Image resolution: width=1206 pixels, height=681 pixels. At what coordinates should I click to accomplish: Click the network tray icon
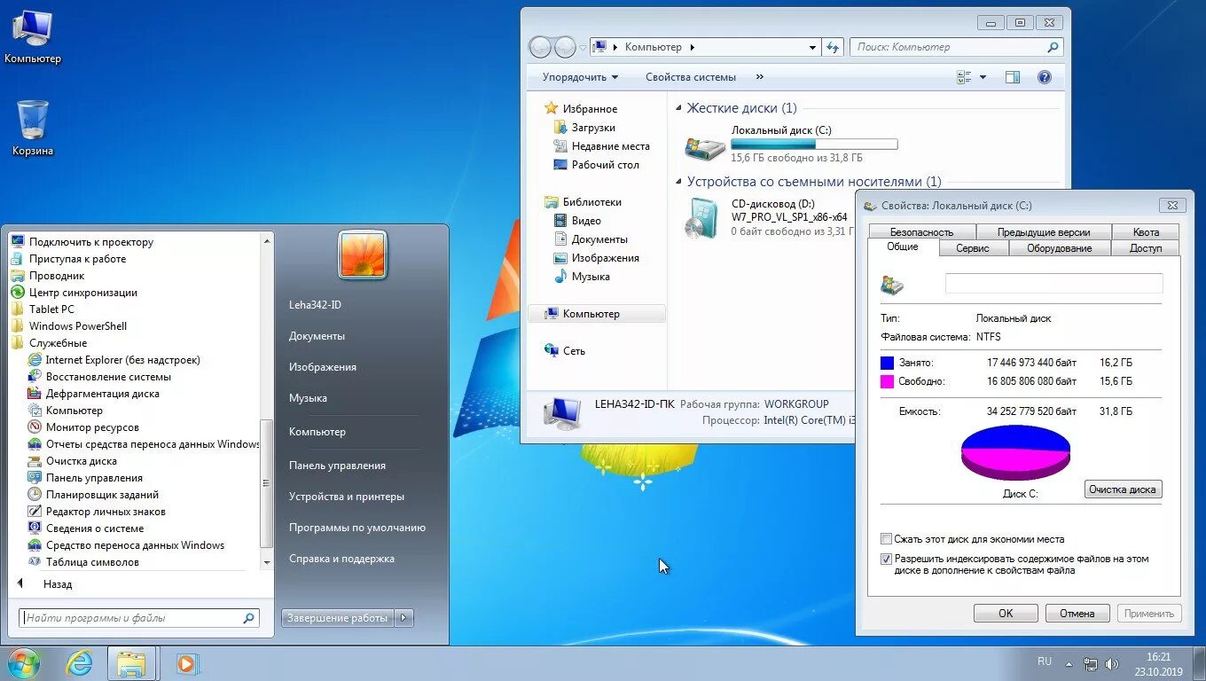1091,663
